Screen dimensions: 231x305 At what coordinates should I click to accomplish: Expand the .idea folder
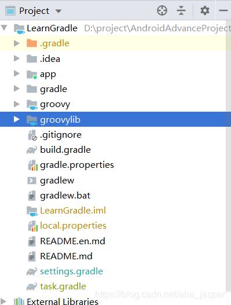pyautogui.click(x=17, y=58)
